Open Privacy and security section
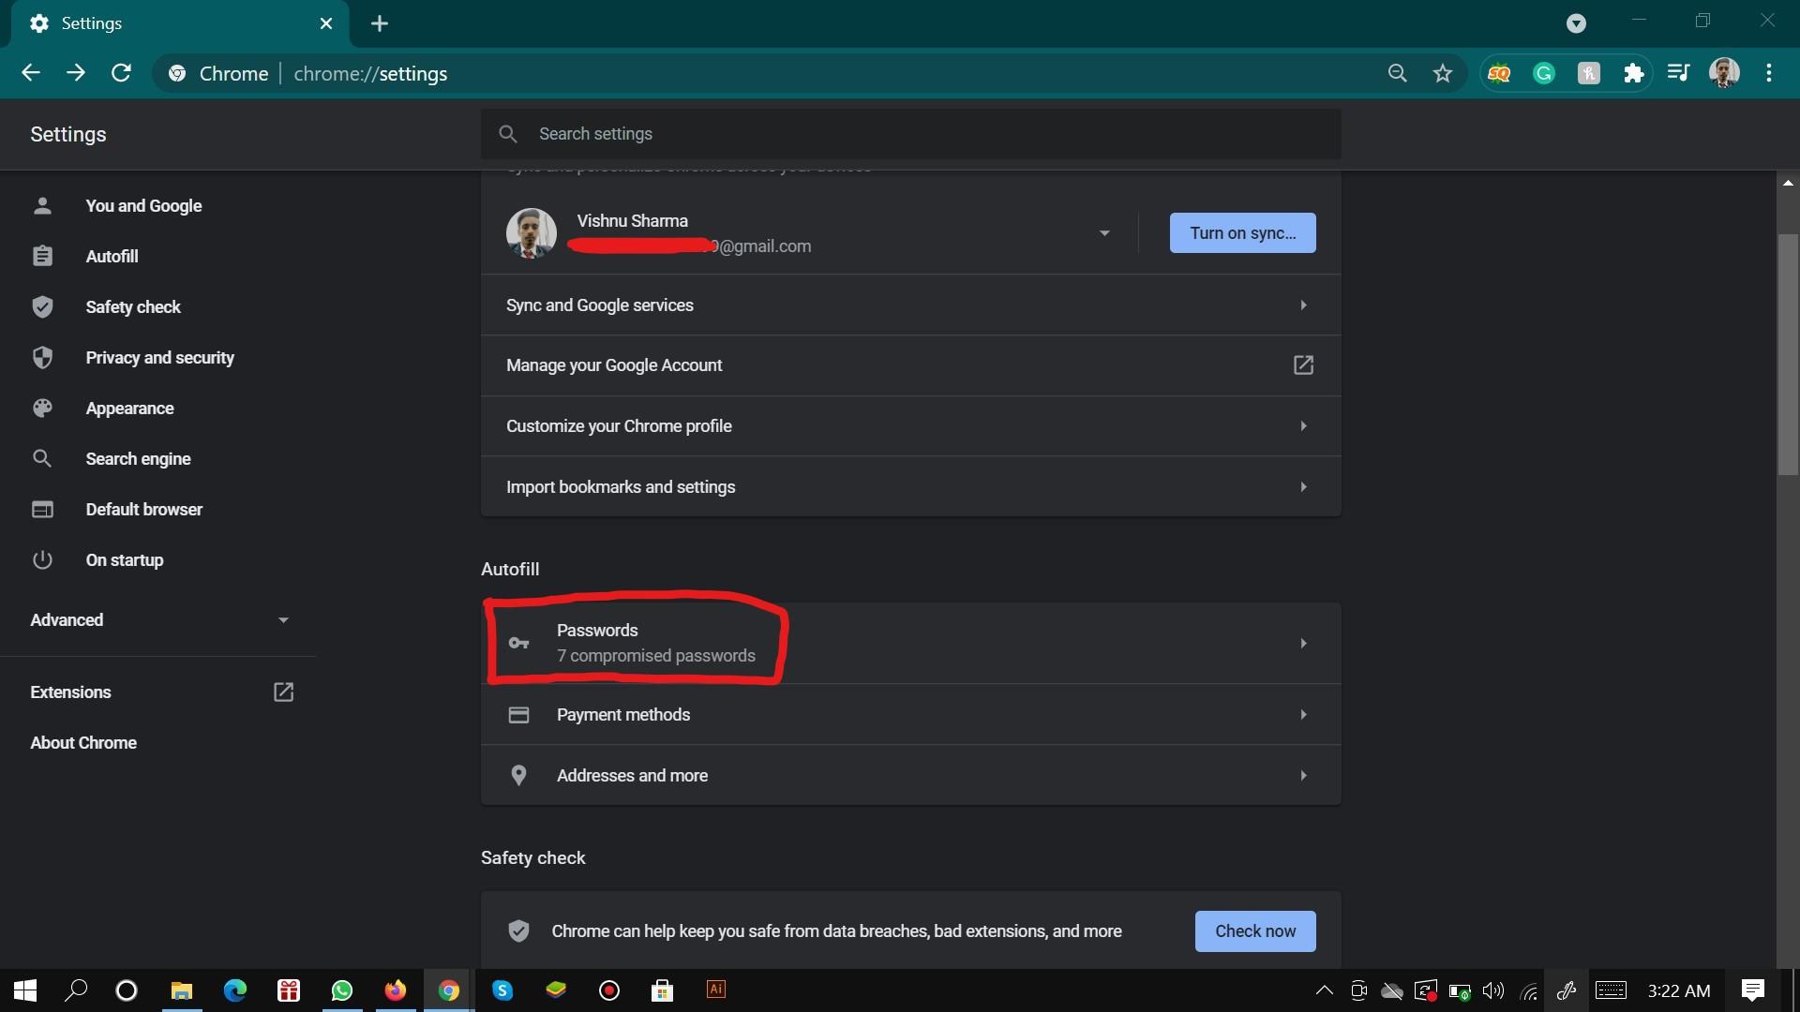1800x1012 pixels. click(x=159, y=358)
